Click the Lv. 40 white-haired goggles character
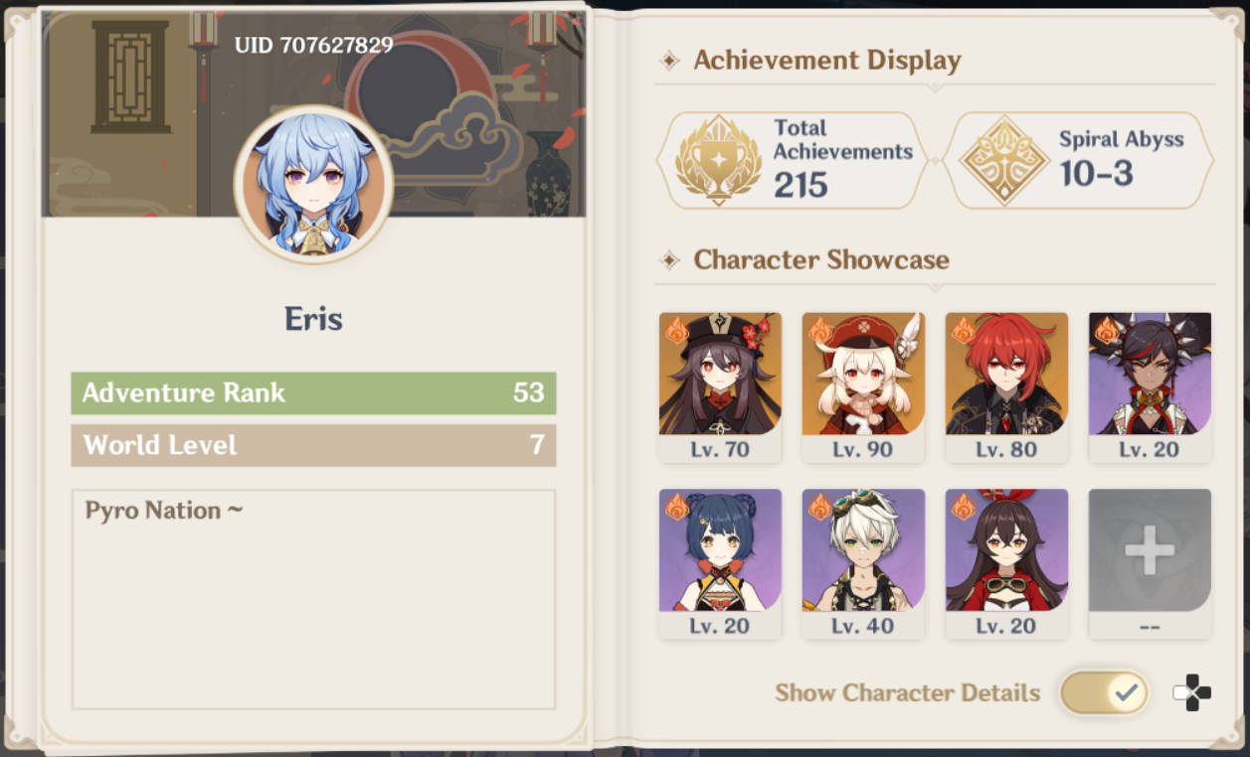 point(863,563)
